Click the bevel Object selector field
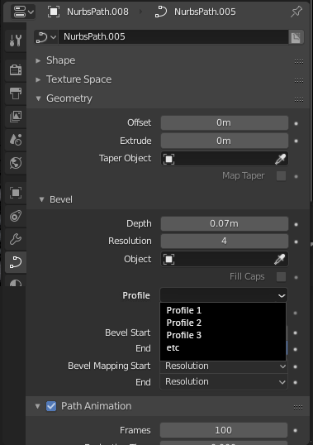313x445 pixels. pyautogui.click(x=217, y=259)
